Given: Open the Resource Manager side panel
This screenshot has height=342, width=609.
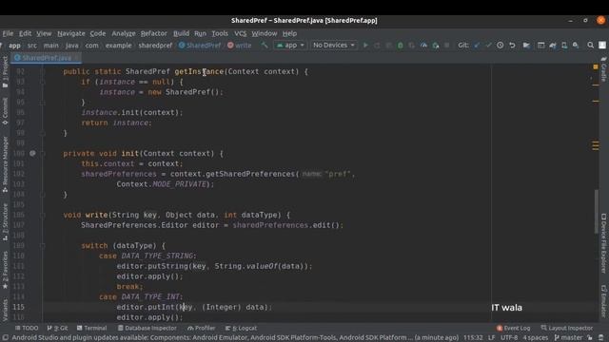Looking at the screenshot, I should pyautogui.click(x=5, y=164).
